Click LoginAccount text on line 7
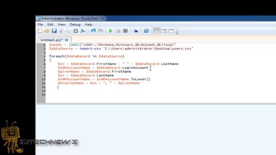Viewport: 276px width, 155px height. tap(135, 68)
